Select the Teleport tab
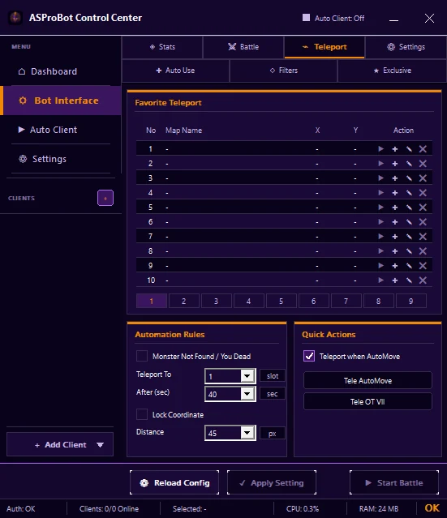This screenshot has width=447, height=518. pos(325,47)
